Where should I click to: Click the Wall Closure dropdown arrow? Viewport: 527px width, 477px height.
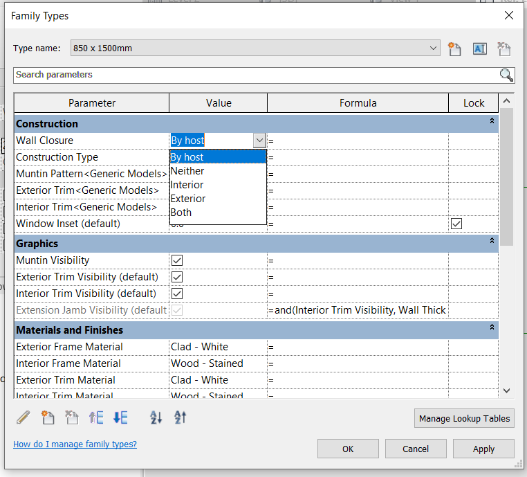click(259, 141)
